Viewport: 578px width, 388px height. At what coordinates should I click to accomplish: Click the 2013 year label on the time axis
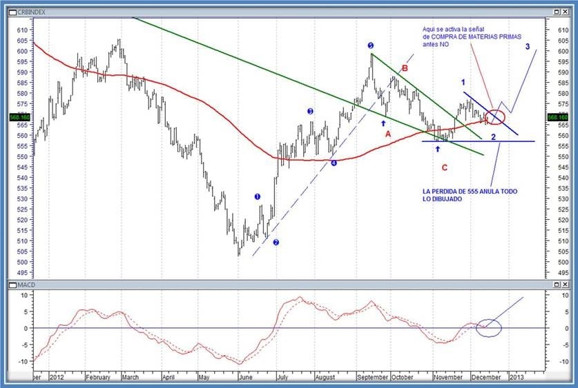(517, 378)
